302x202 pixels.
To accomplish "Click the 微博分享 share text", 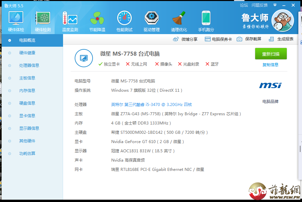I will [x=189, y=39].
